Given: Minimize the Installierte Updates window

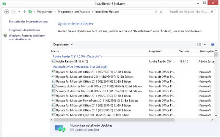Looking at the screenshot, I should coord(198,3).
